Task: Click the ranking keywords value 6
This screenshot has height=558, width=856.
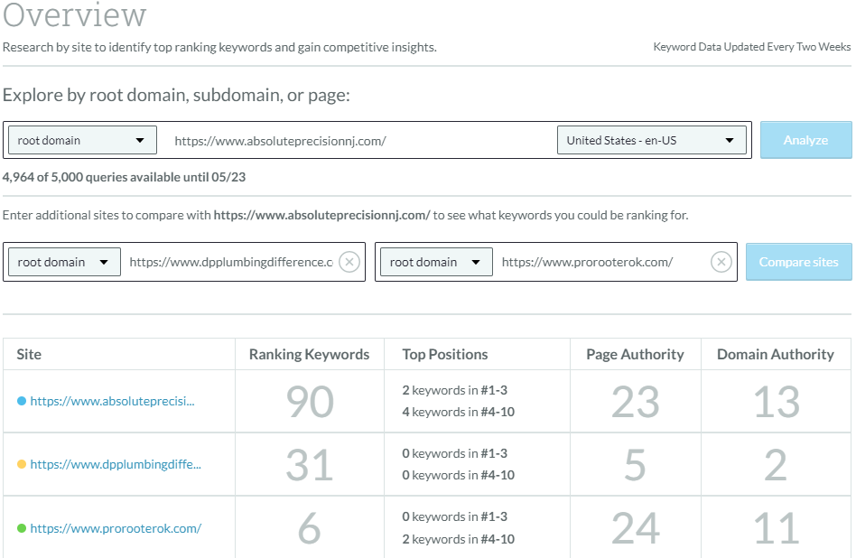Action: (x=310, y=528)
